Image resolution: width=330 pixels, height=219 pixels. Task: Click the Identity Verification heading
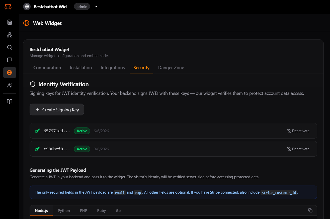63,84
